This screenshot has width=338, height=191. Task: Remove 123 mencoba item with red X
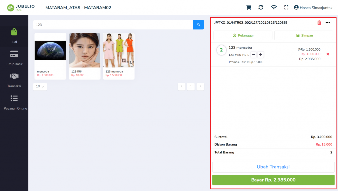point(328,54)
